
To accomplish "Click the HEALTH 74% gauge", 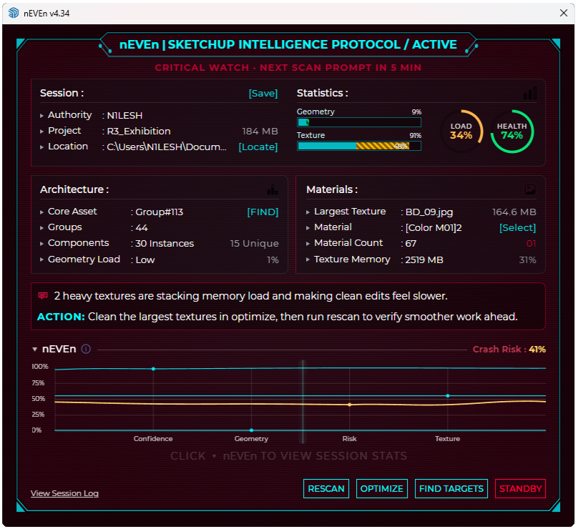I will 512,131.
